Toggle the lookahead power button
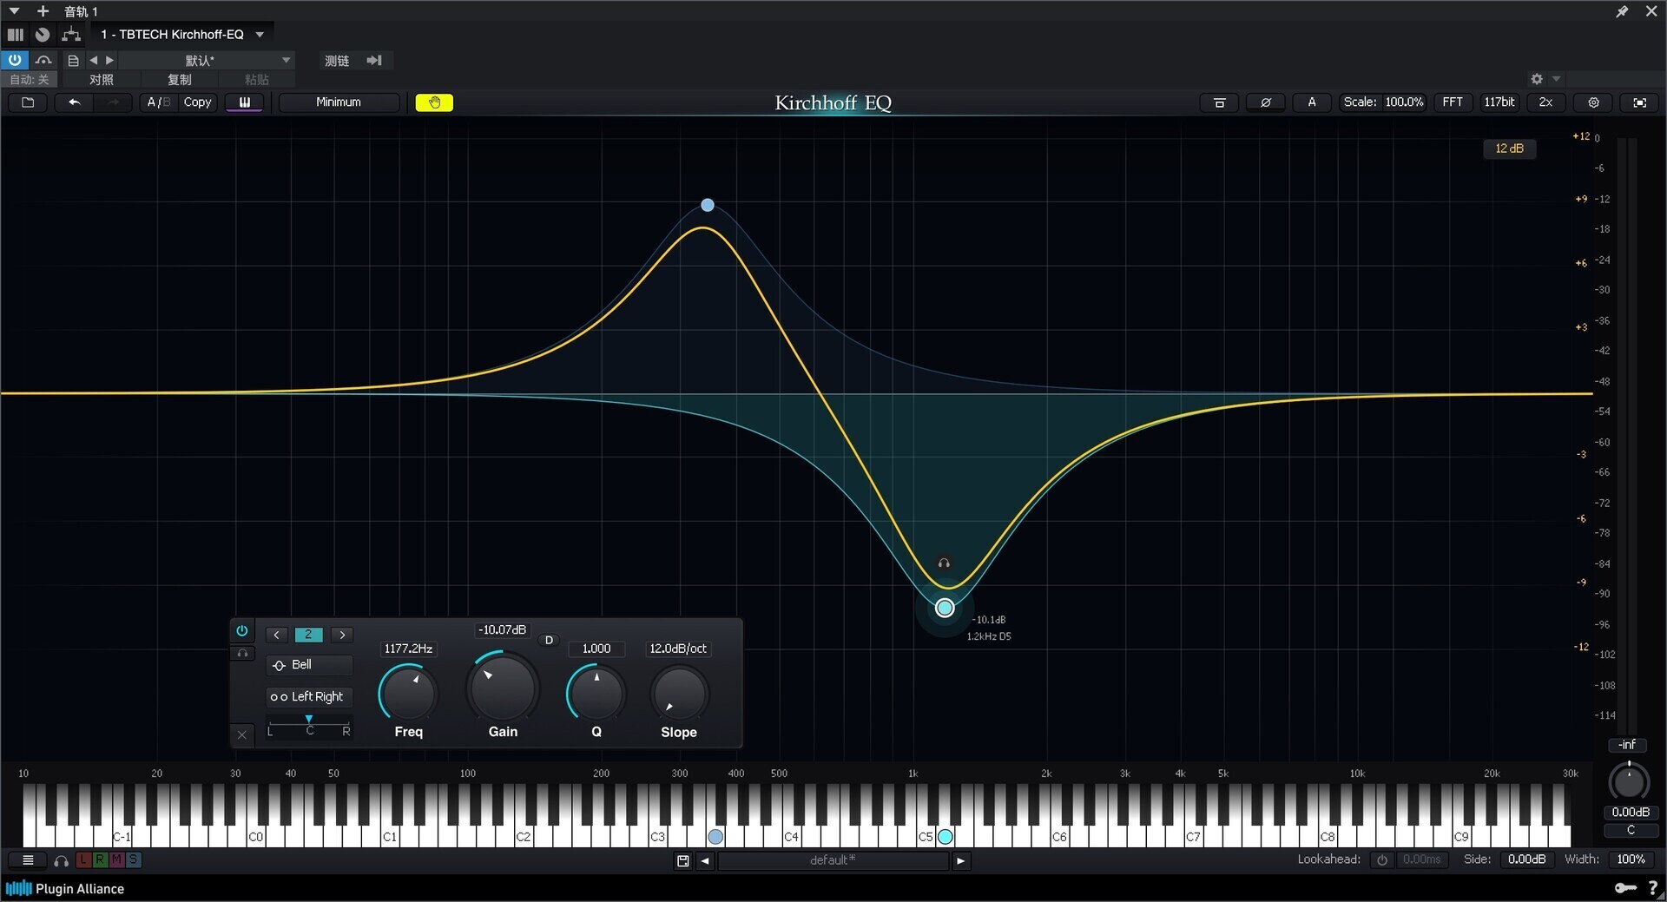Image resolution: width=1667 pixels, height=902 pixels. click(1382, 859)
